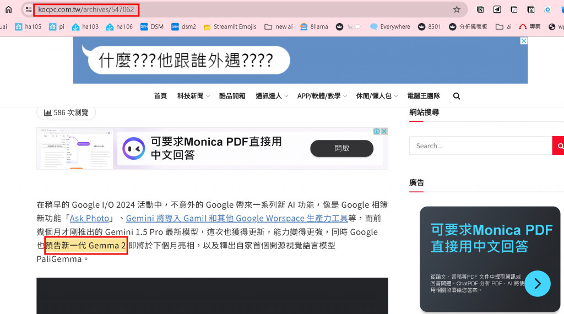Click the AdChoices info icon on inline ad
Viewport: 564px width, 314px height.
(x=377, y=131)
